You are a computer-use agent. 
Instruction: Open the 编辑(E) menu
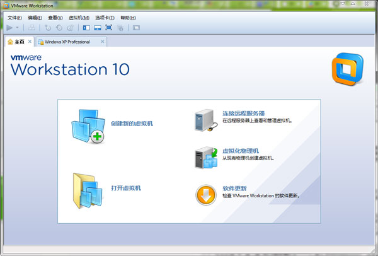tap(35, 18)
